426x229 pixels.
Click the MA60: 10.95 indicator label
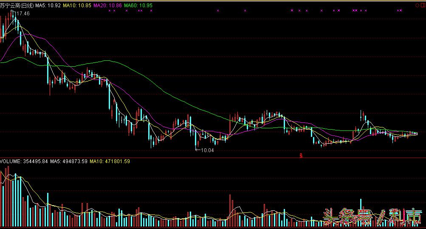point(138,6)
